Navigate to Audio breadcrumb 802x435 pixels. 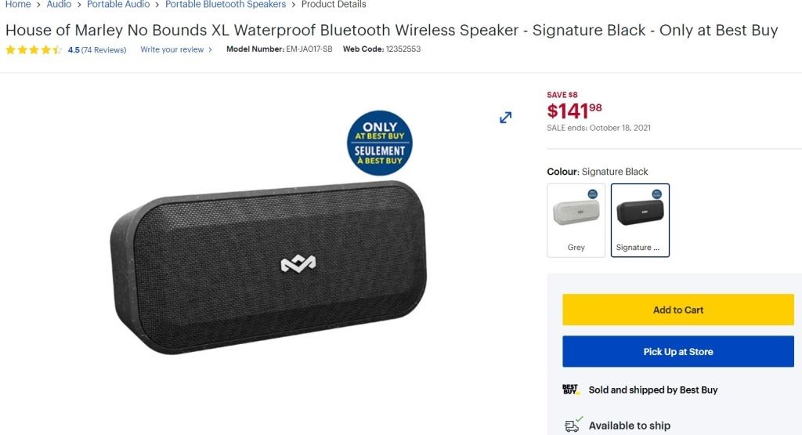[59, 5]
